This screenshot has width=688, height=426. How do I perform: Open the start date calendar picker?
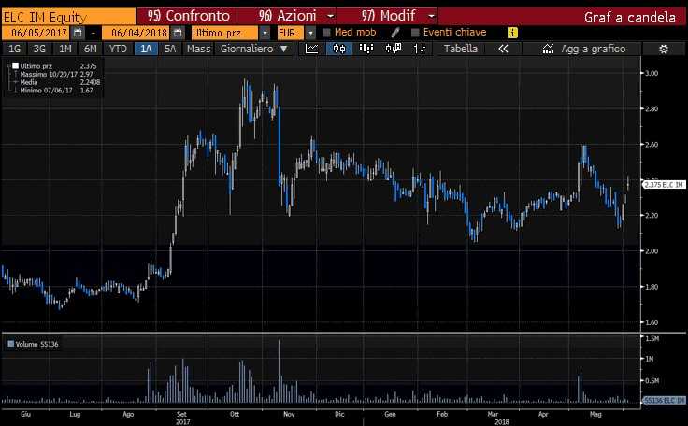78,33
